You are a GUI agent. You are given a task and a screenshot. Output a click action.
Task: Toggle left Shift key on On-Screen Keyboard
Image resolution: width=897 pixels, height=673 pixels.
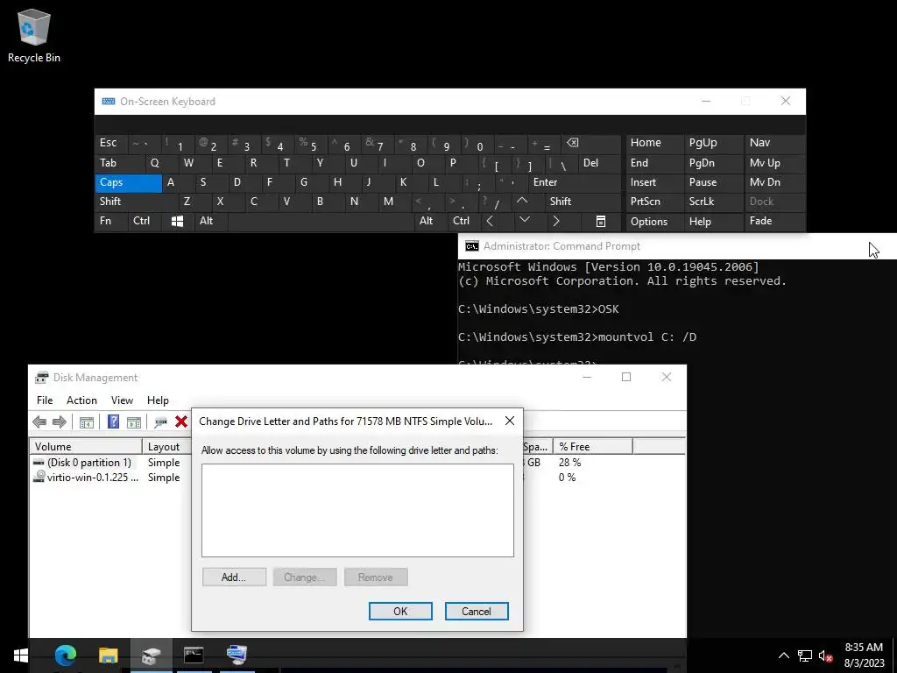[136, 202]
